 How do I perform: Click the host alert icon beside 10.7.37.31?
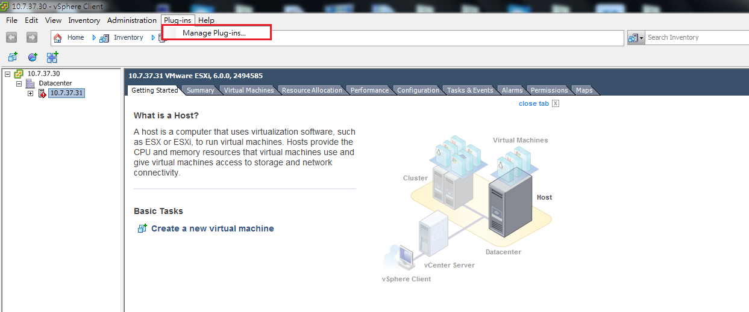click(x=42, y=93)
